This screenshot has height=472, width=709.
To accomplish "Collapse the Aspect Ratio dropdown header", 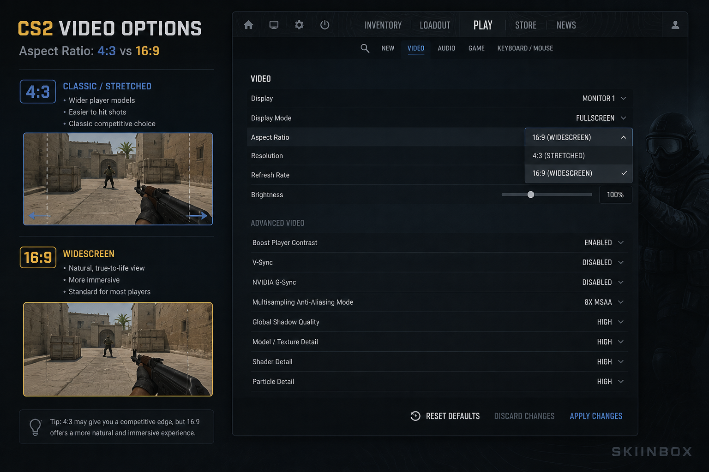I will point(578,137).
